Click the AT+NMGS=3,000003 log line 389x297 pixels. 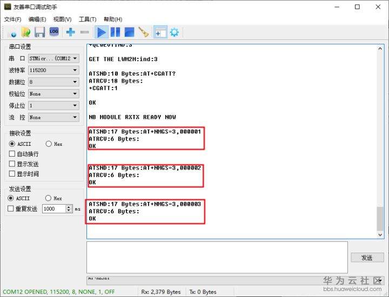(x=145, y=204)
